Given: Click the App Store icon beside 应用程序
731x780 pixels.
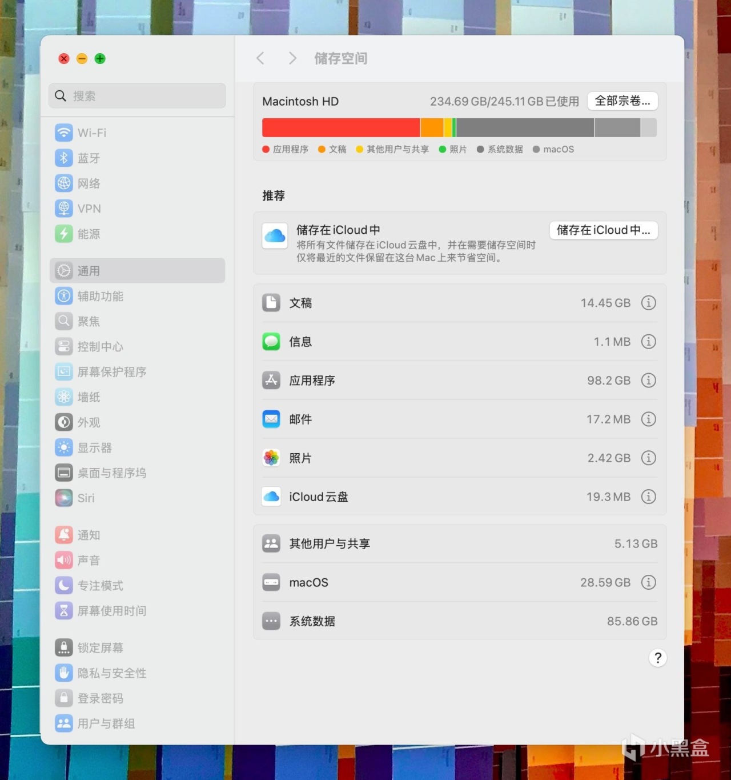Looking at the screenshot, I should [x=271, y=381].
